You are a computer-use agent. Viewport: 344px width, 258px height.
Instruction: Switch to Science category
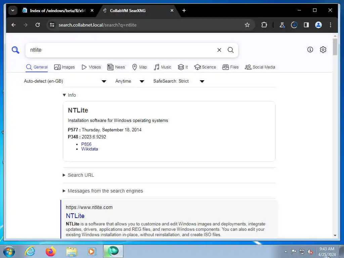205,67
